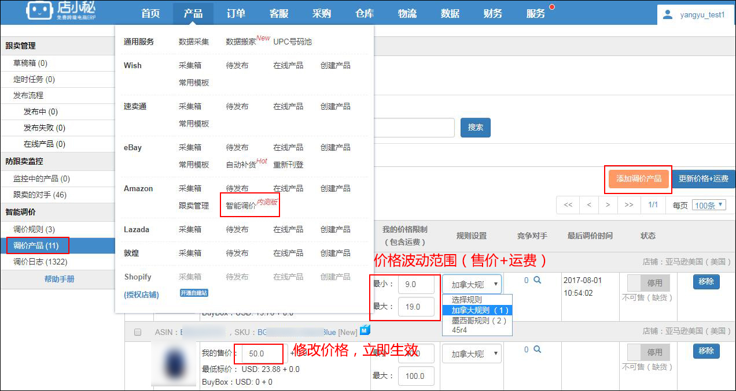Open the 采购 navigation menu
Screen dimensions: 736x391
coord(322,13)
